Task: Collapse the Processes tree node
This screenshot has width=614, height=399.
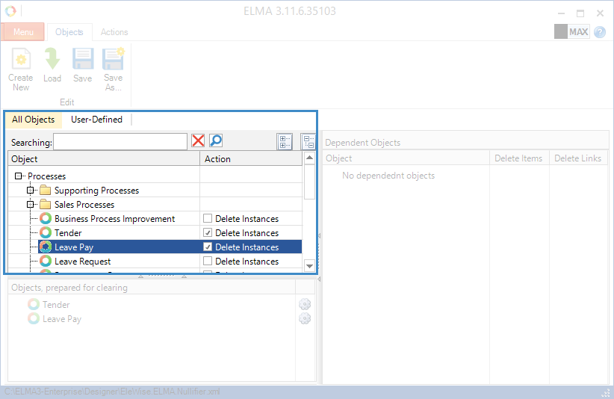Action: 18,176
